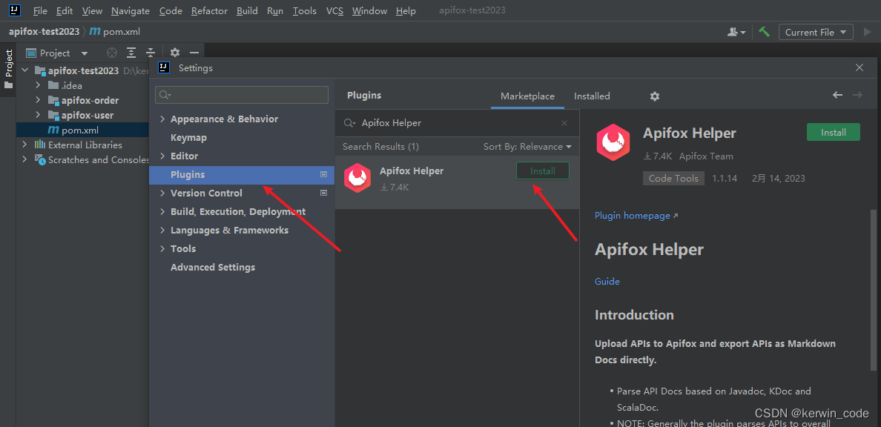Switch to the Installed tab
This screenshot has width=881, height=427.
(592, 96)
